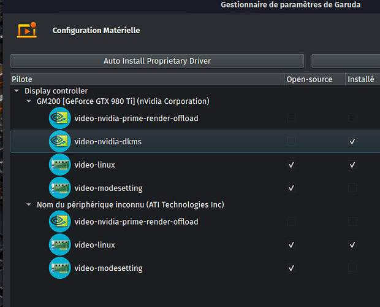Click the Configuration Matérielle hardware icon
The width and height of the screenshot is (380, 307).
(27, 30)
